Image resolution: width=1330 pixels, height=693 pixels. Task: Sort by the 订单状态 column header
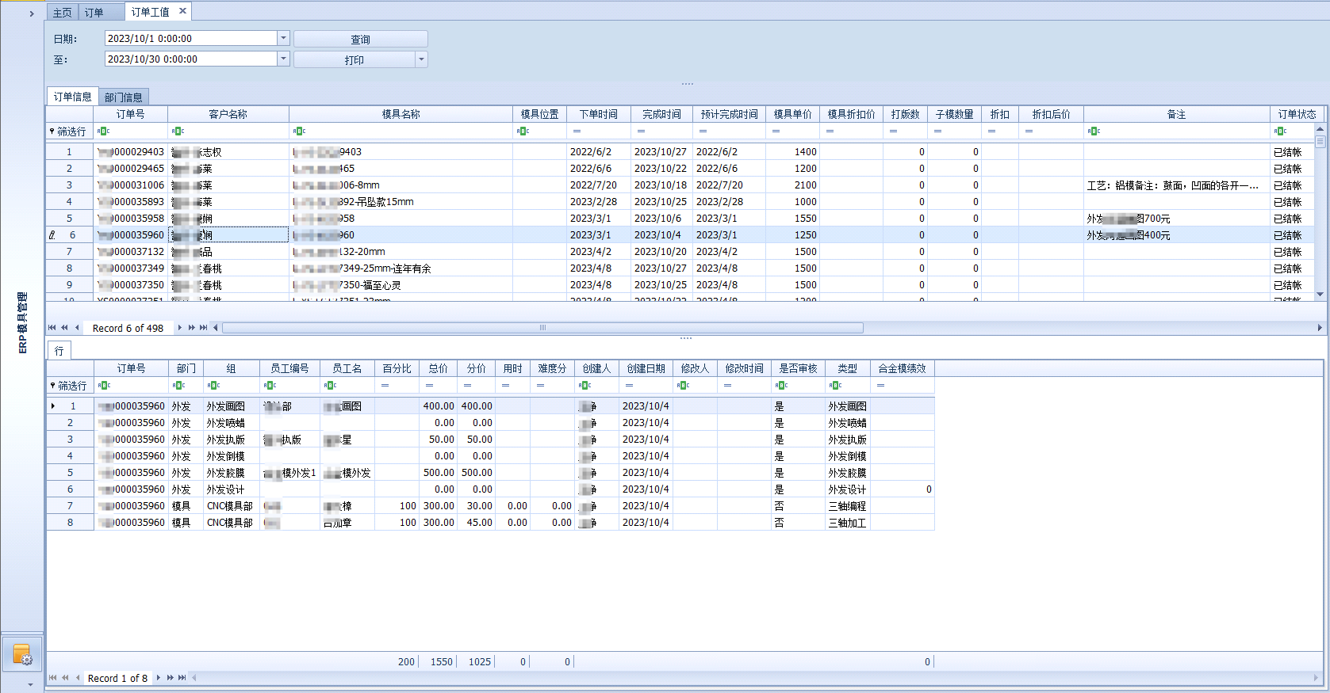point(1297,114)
